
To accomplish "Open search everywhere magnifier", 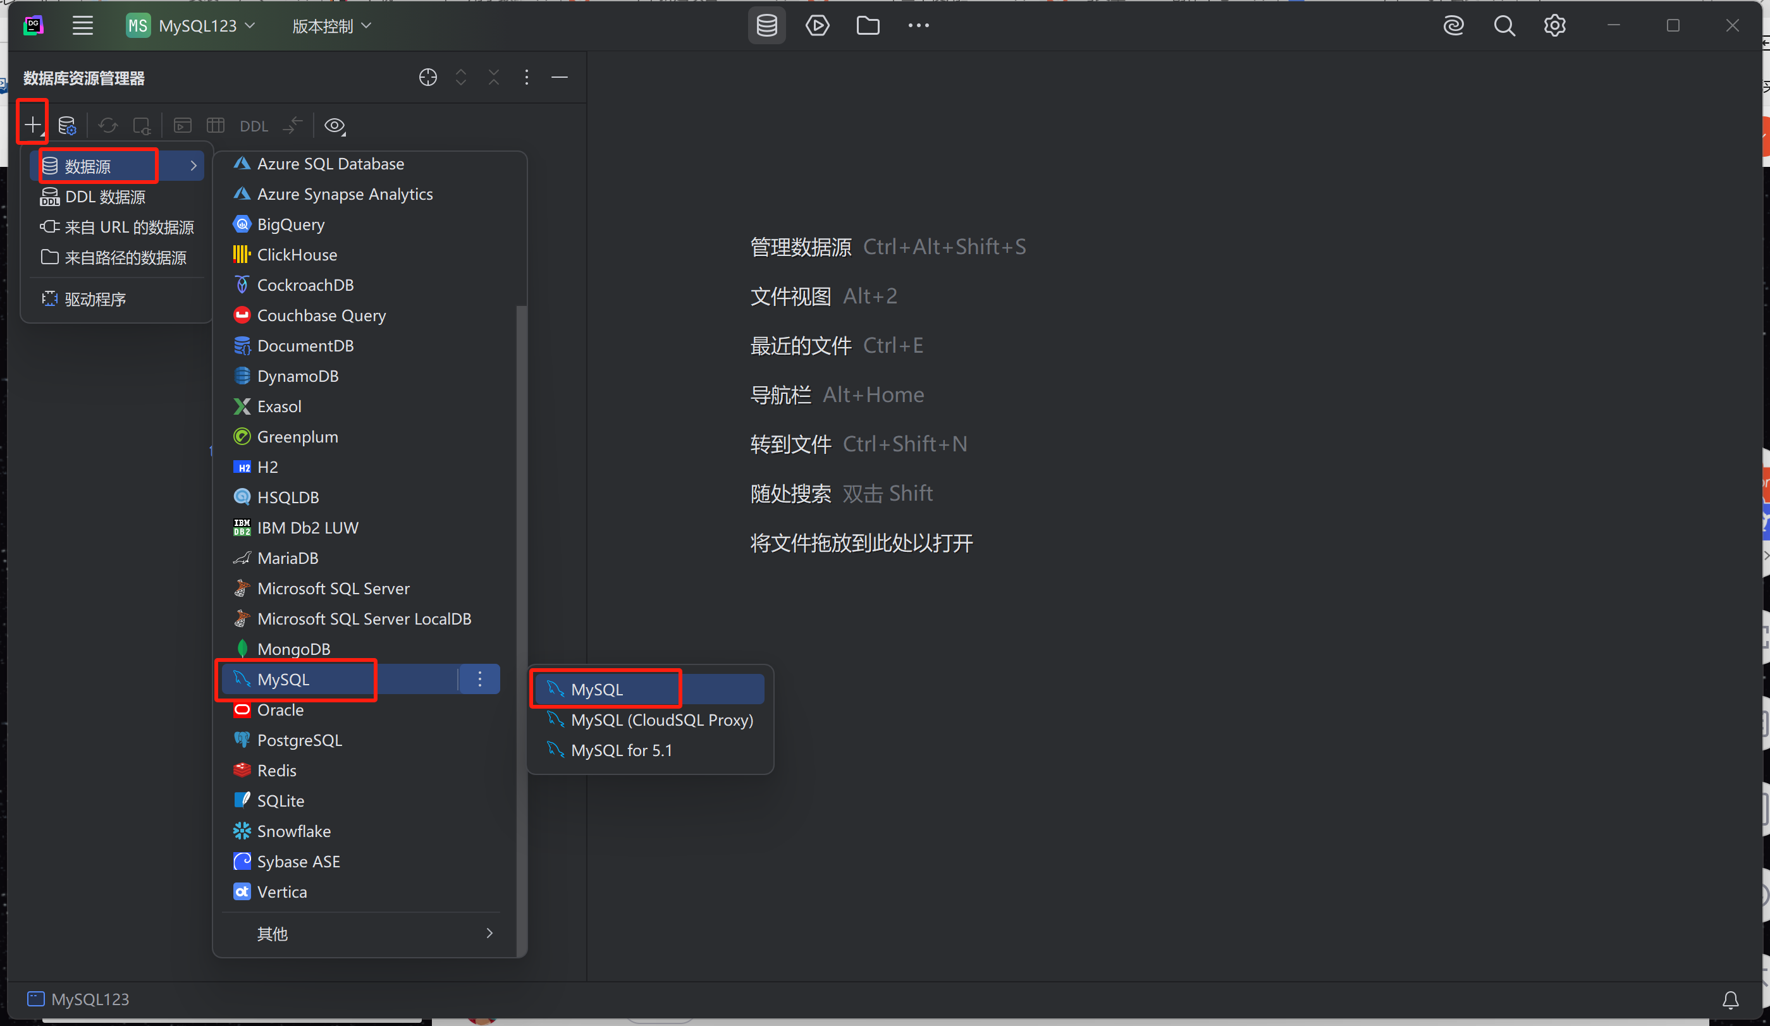I will tap(1504, 26).
